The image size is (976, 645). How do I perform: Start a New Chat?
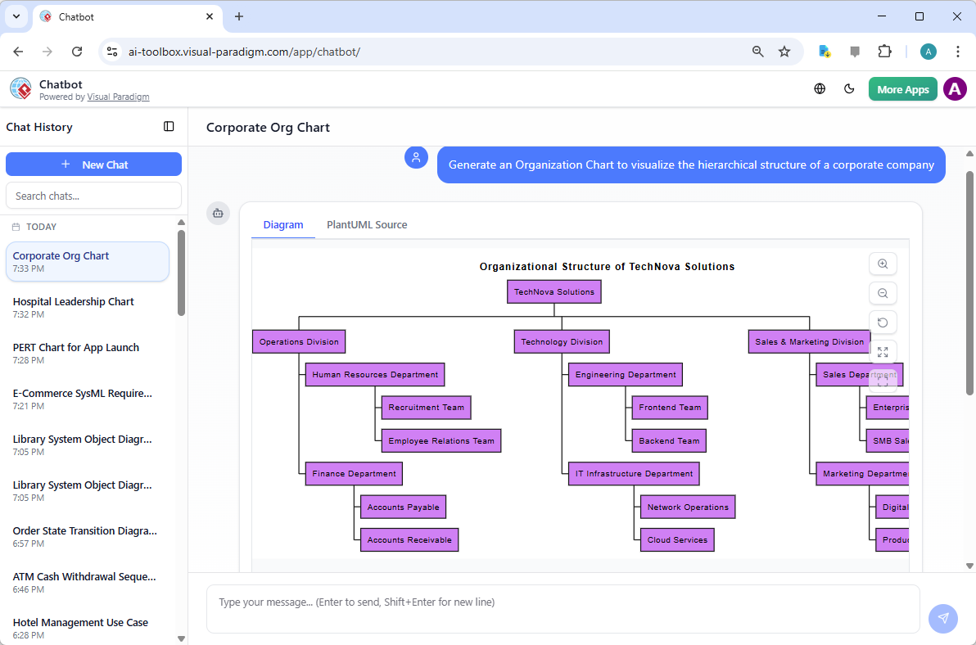[x=93, y=164]
